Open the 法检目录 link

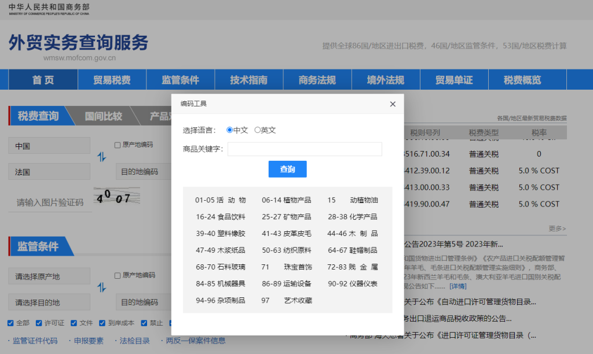click(x=134, y=341)
